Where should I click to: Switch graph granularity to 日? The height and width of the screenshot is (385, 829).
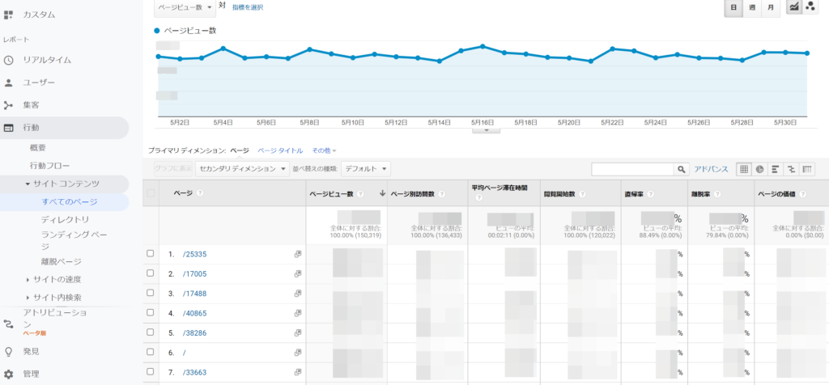733,7
